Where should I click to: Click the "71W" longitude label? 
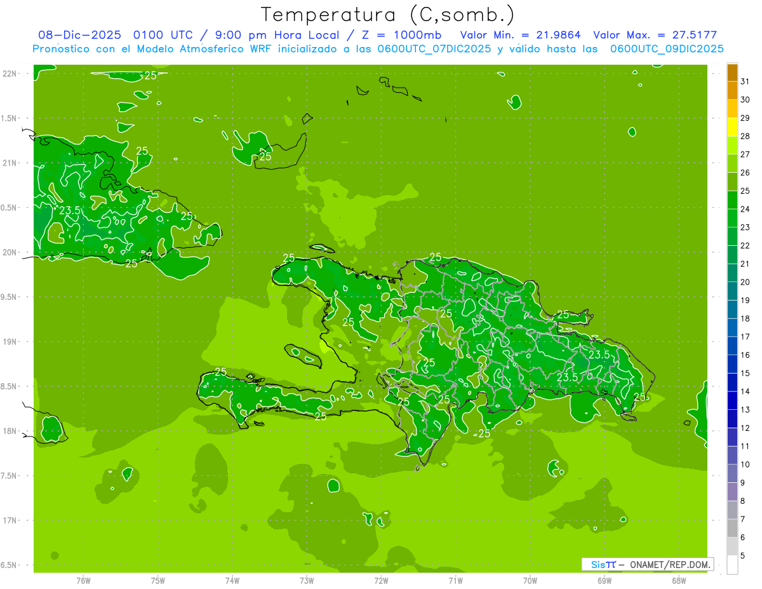coord(455,580)
